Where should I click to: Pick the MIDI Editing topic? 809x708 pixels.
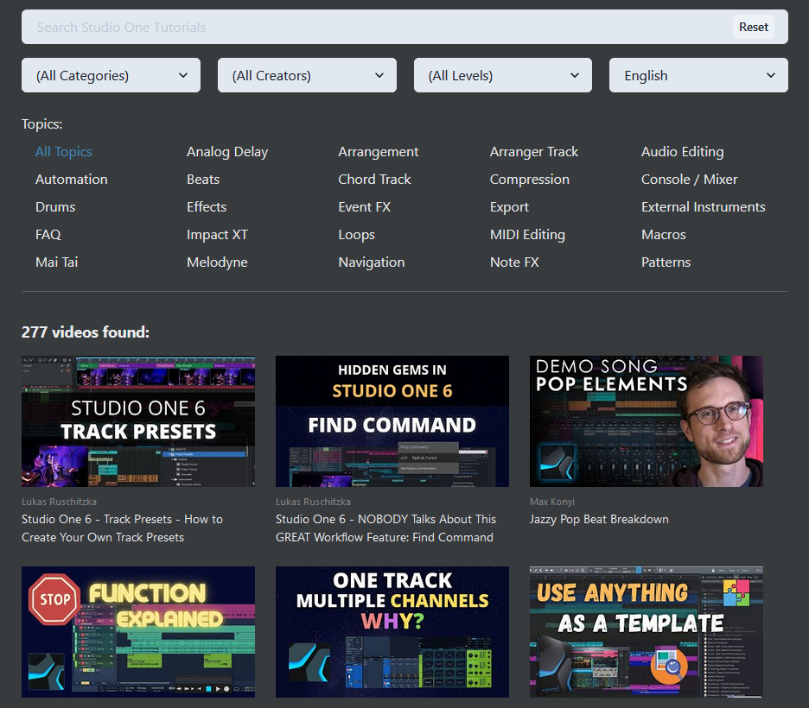pyautogui.click(x=527, y=234)
